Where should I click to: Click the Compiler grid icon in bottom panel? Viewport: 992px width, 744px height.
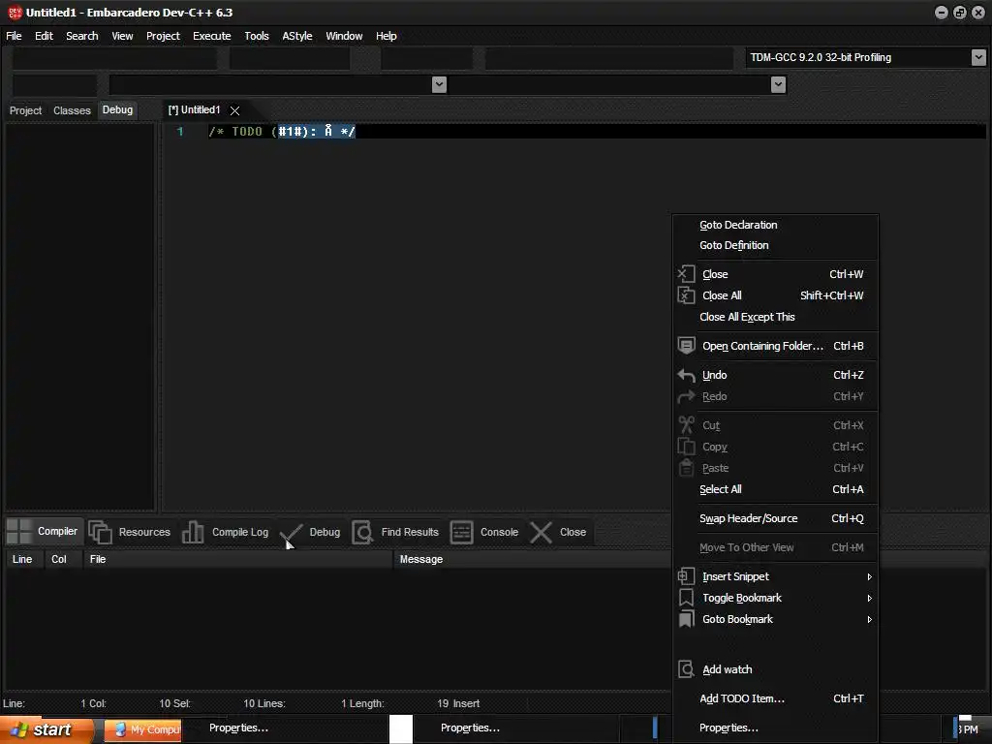(19, 532)
